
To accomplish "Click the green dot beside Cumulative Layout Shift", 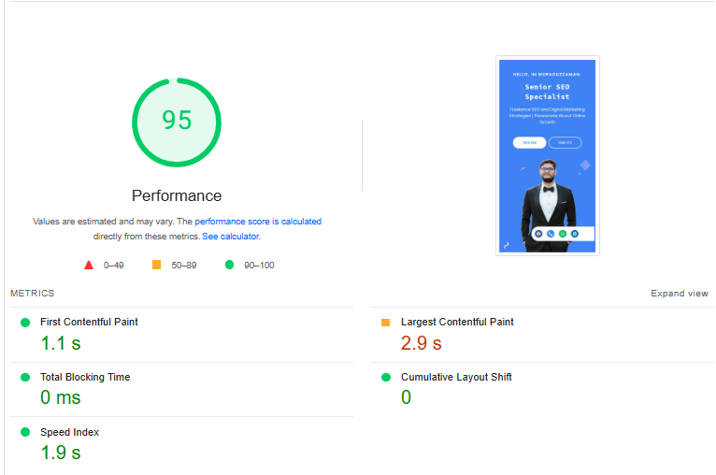I will [385, 378].
